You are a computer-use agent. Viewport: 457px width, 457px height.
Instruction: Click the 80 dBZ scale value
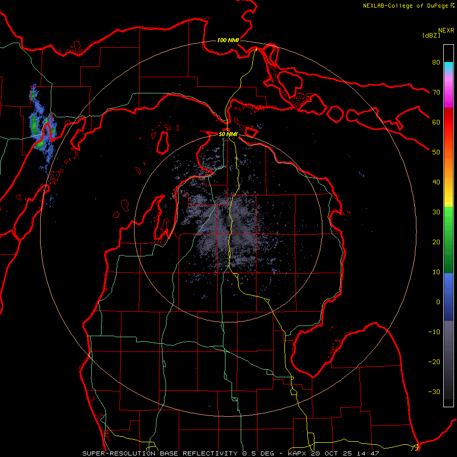pos(436,62)
